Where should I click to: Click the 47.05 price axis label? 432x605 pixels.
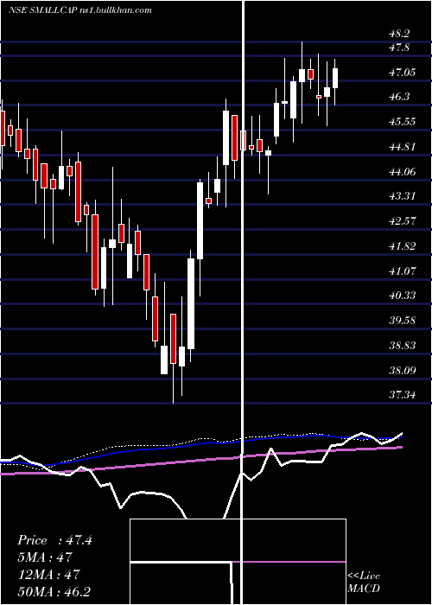(403, 72)
